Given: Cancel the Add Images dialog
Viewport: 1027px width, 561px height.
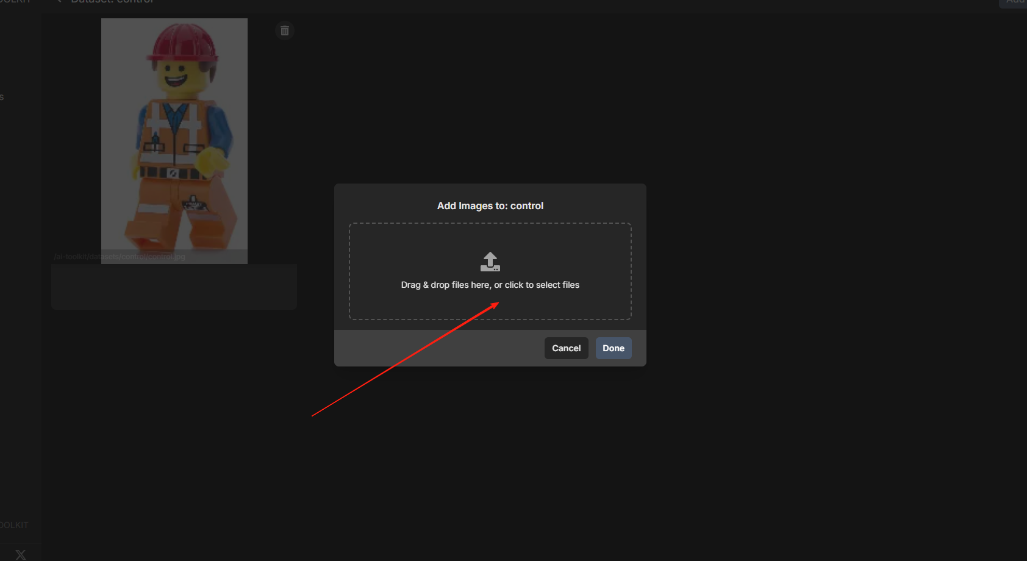Looking at the screenshot, I should coord(566,348).
